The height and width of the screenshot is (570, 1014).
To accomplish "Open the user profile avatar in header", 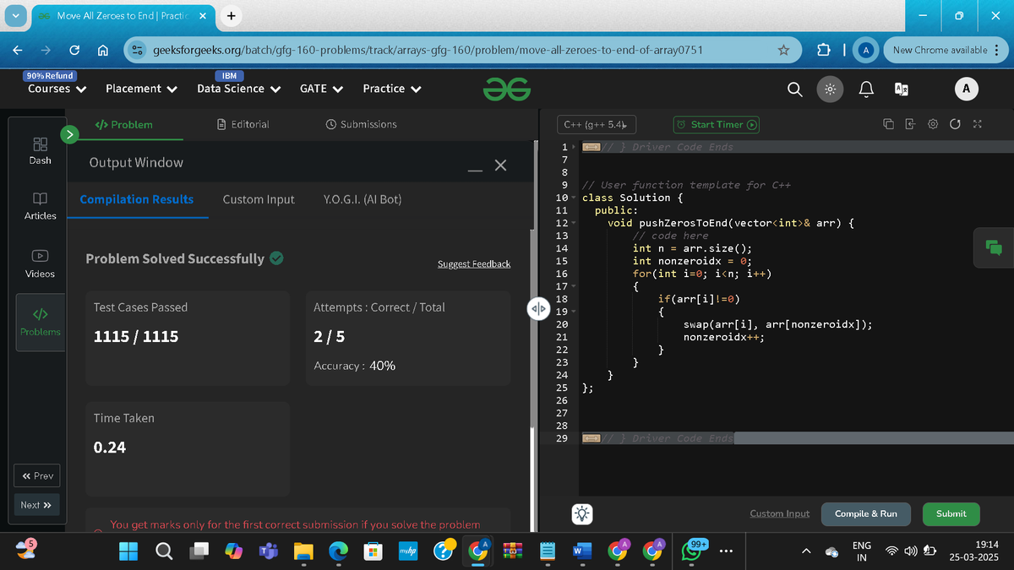I will [x=966, y=89].
